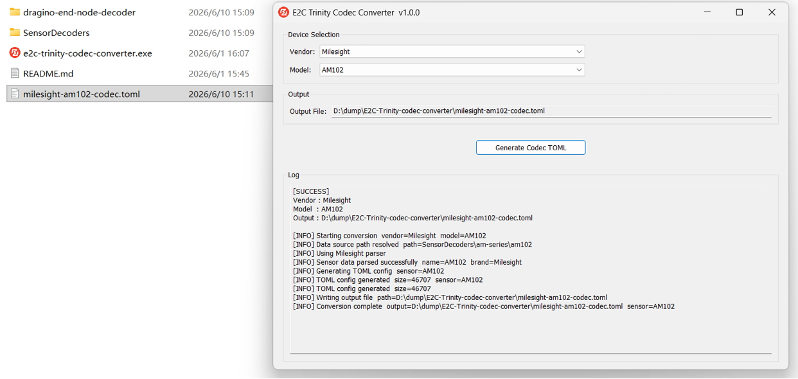The image size is (798, 379).
Task: Click into the Output File path field
Action: click(551, 111)
